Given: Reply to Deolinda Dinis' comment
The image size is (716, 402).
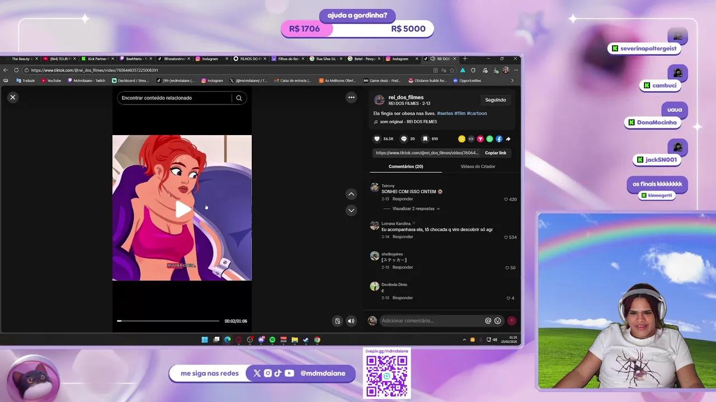Looking at the screenshot, I should [403, 298].
